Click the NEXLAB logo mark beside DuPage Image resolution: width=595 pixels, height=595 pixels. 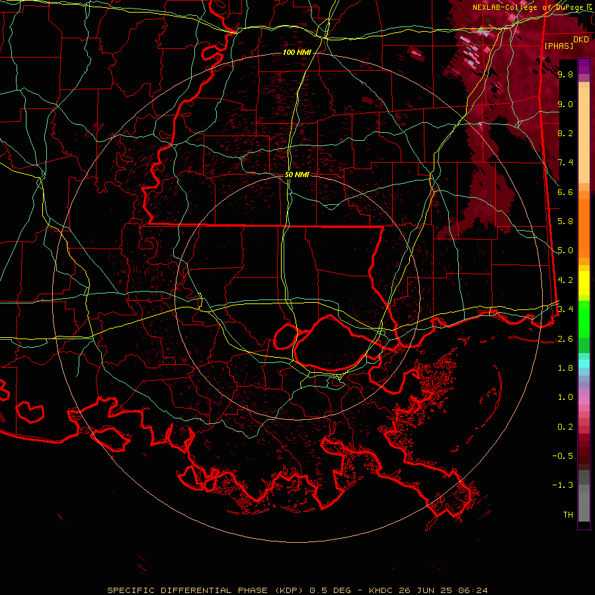tap(590, 7)
